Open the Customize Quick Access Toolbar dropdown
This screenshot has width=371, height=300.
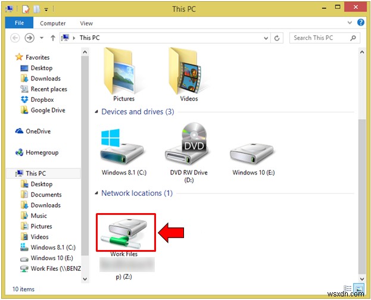[46, 10]
